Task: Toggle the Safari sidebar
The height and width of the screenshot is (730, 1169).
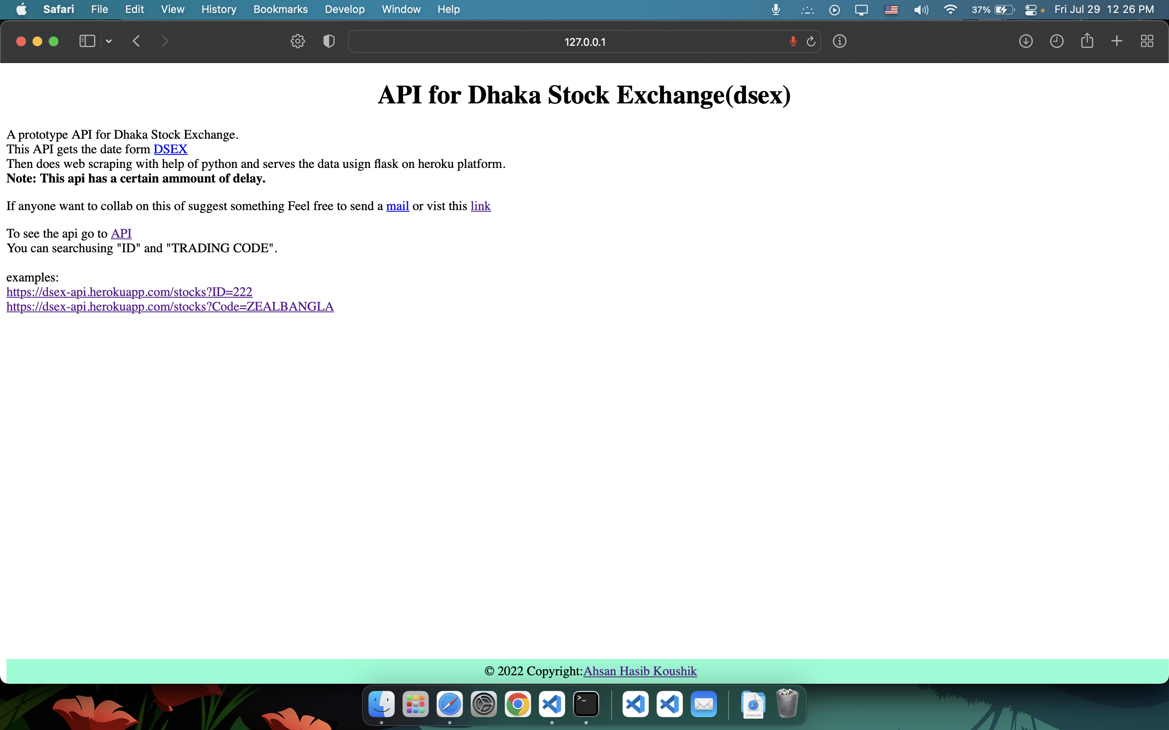Action: 87,41
